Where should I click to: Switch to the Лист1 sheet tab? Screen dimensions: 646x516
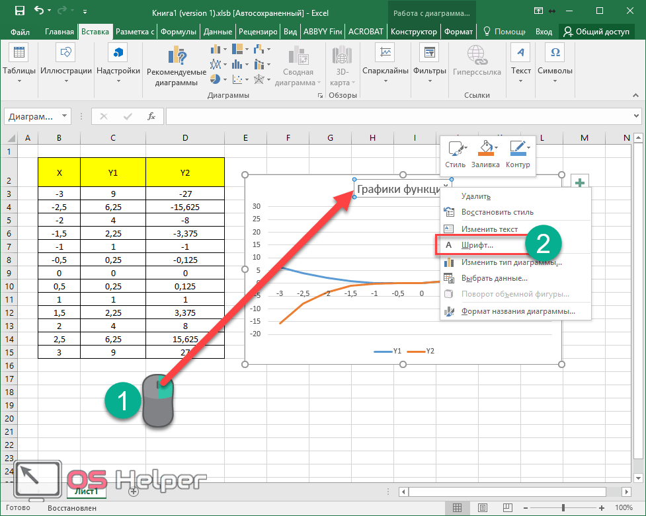tap(86, 492)
